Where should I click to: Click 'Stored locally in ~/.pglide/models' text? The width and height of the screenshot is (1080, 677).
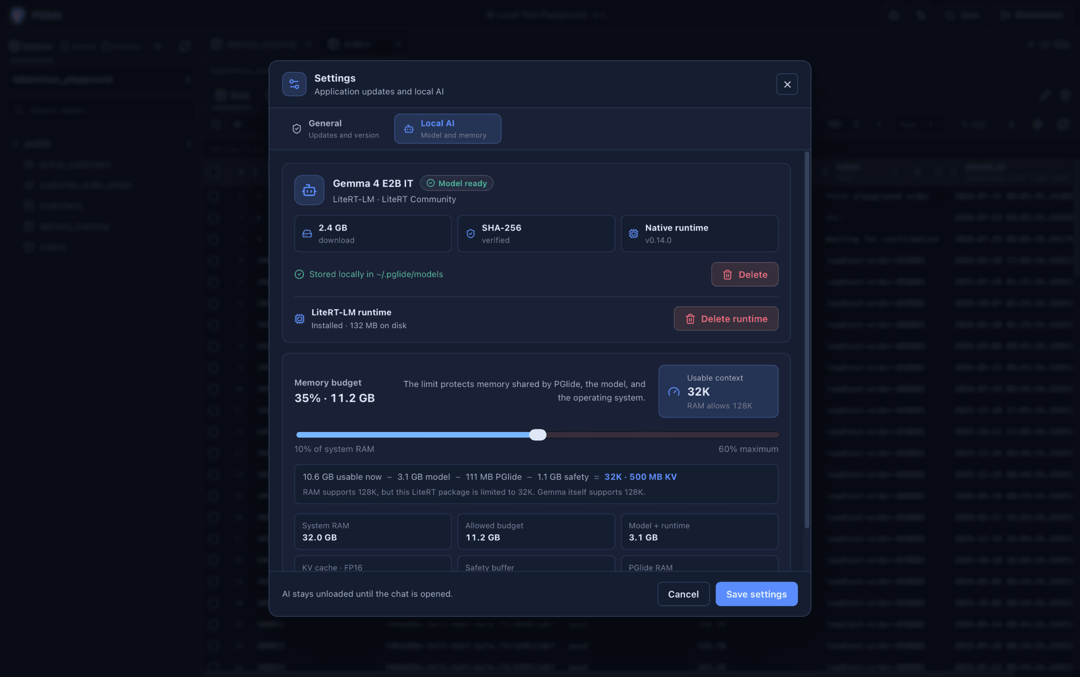[x=376, y=274]
